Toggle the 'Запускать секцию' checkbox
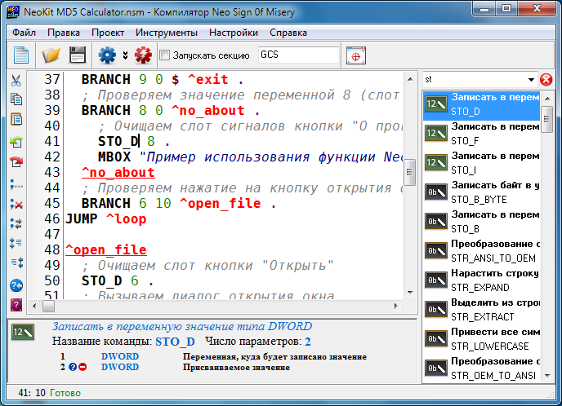Screen dimensions: 562x406 click(164, 55)
